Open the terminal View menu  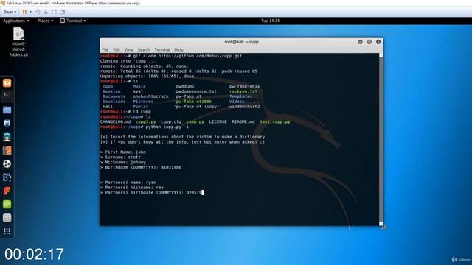[x=128, y=49]
